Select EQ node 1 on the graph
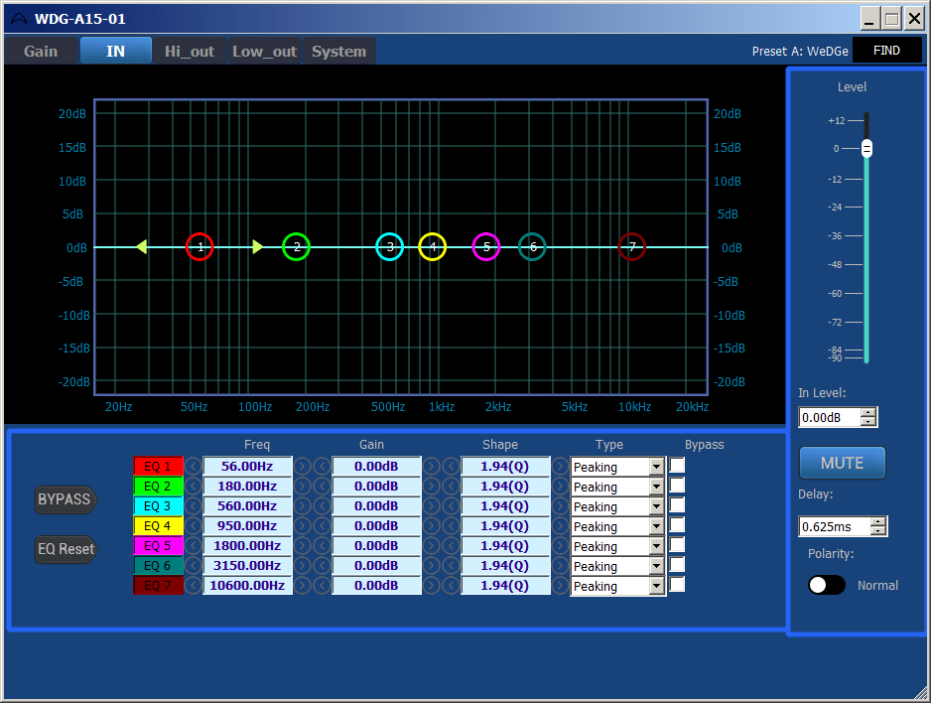 coord(199,247)
